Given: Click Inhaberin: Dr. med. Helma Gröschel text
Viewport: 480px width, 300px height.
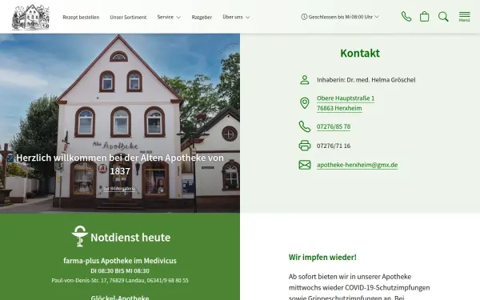Looking at the screenshot, I should (366, 80).
